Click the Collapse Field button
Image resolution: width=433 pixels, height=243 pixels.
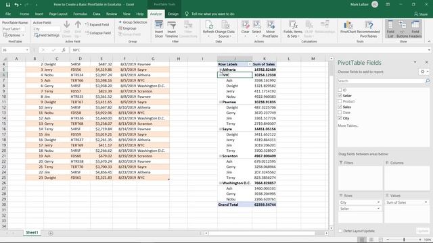coord(98,33)
